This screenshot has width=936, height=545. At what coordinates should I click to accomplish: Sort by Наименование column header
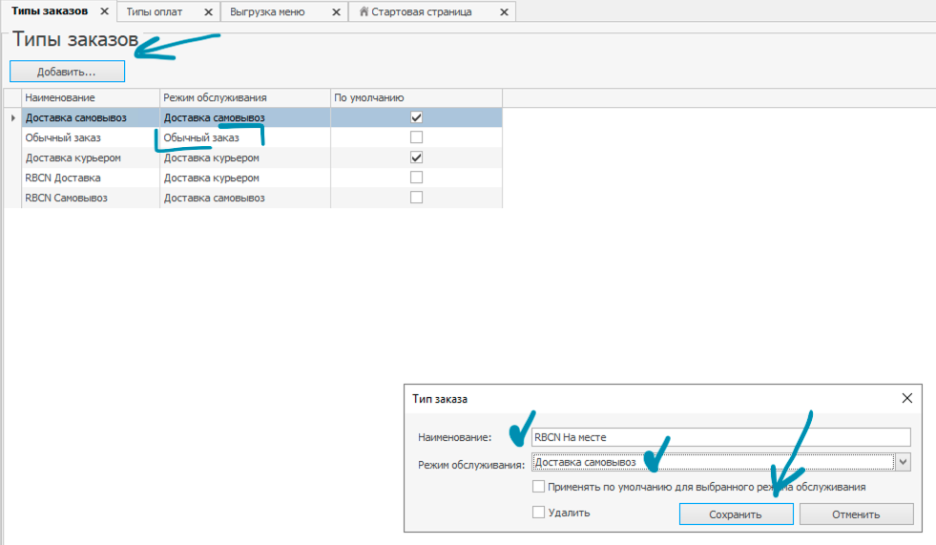click(x=90, y=97)
